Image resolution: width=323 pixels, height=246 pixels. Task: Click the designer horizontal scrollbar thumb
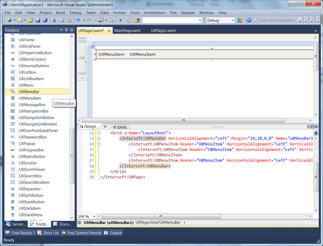point(183,120)
